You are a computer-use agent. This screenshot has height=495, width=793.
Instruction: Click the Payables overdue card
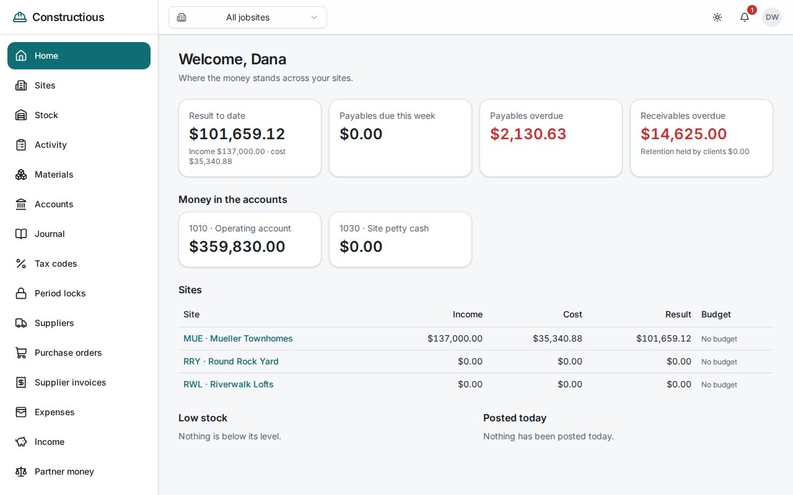[551, 138]
